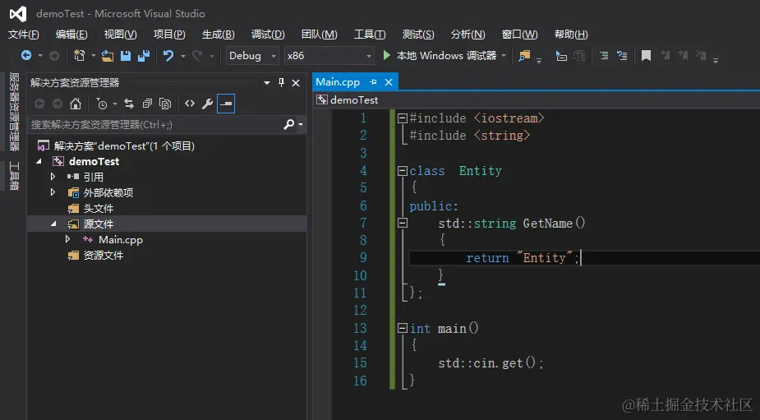Open the 调试(D) menu

[268, 35]
